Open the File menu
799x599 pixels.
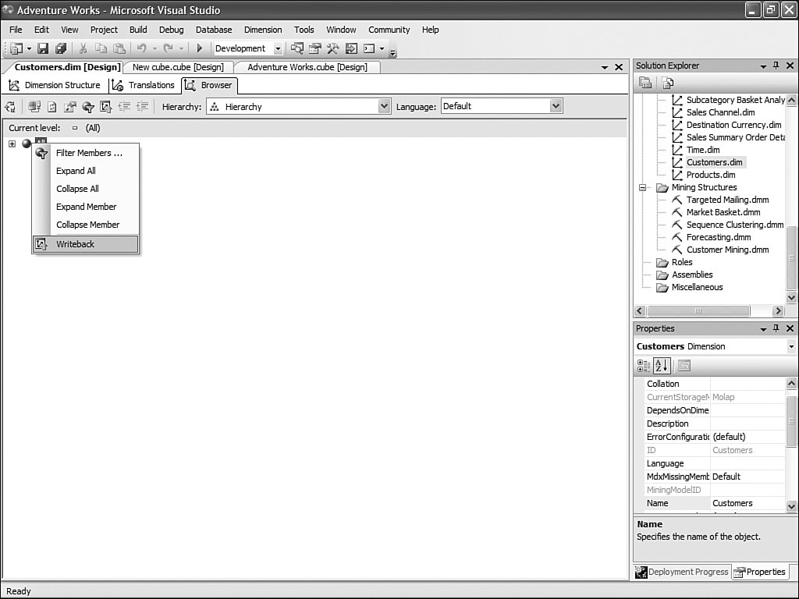[x=16, y=30]
